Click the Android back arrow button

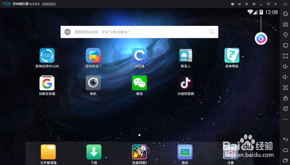[285, 139]
